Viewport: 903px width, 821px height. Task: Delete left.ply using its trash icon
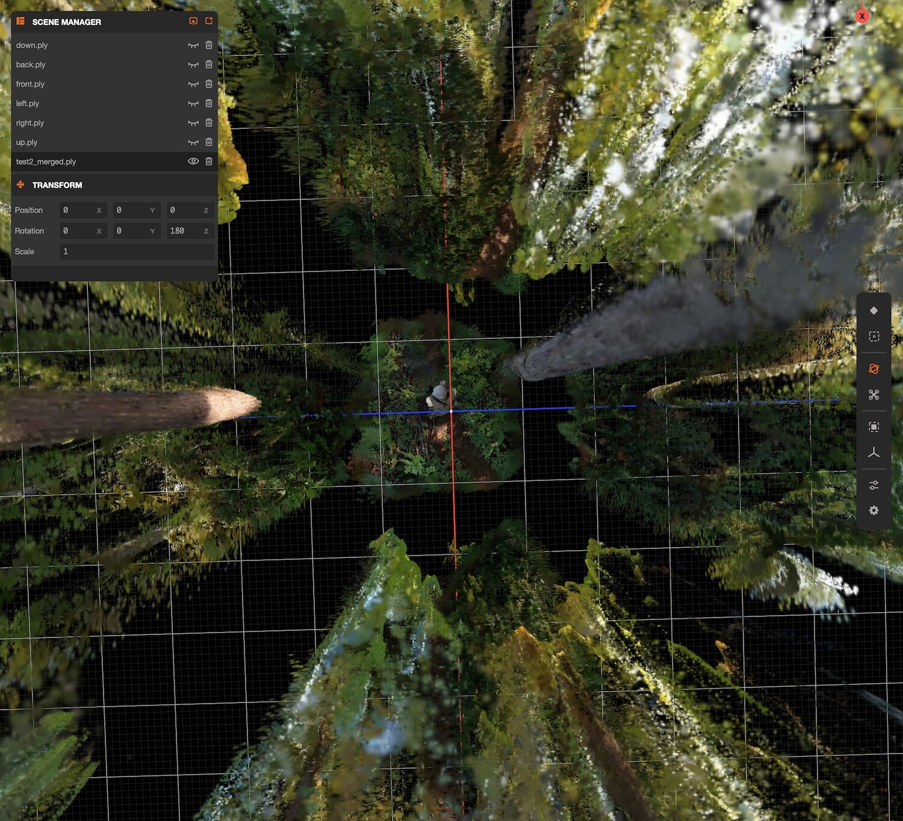(209, 104)
